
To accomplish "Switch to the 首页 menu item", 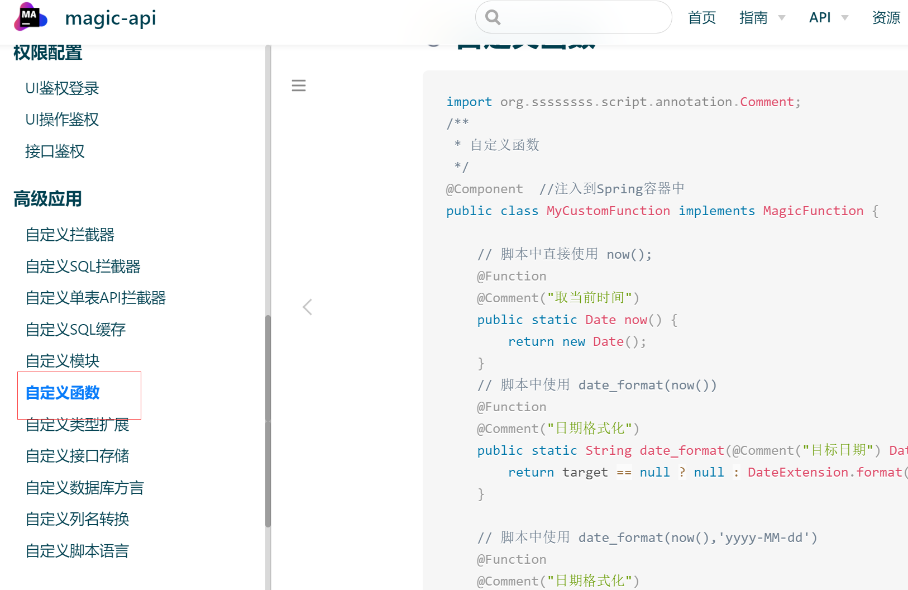I will 701,17.
